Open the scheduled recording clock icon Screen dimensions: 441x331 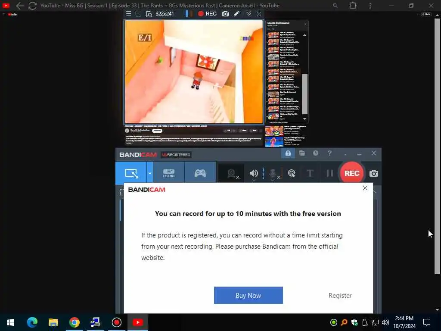point(316,153)
